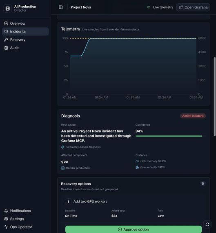Image resolution: width=216 pixels, height=233 pixels.
Task: Click the vertical page scrollbar
Action: coord(214,97)
